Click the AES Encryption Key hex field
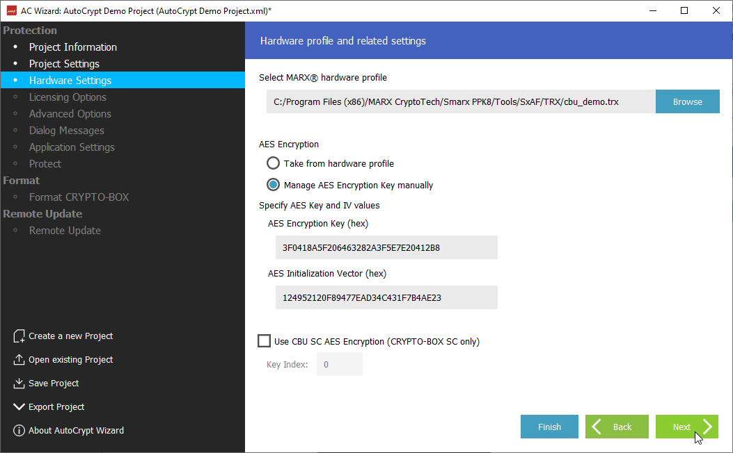733x453 pixels. coord(386,247)
